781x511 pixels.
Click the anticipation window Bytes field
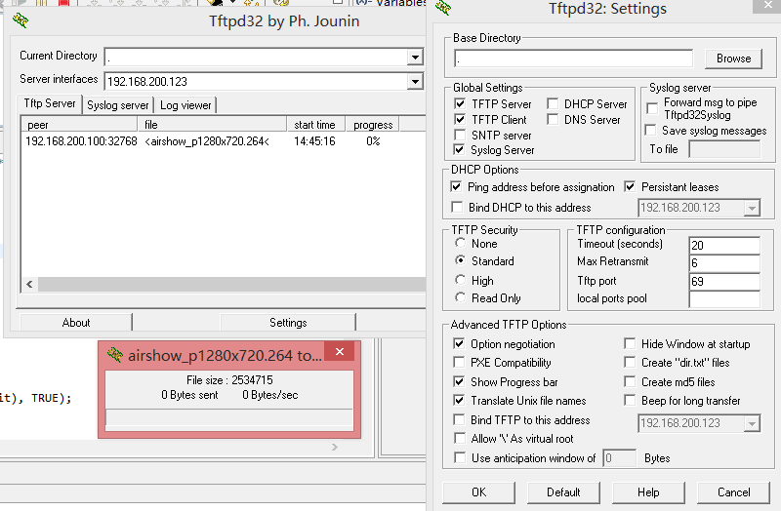[619, 457]
